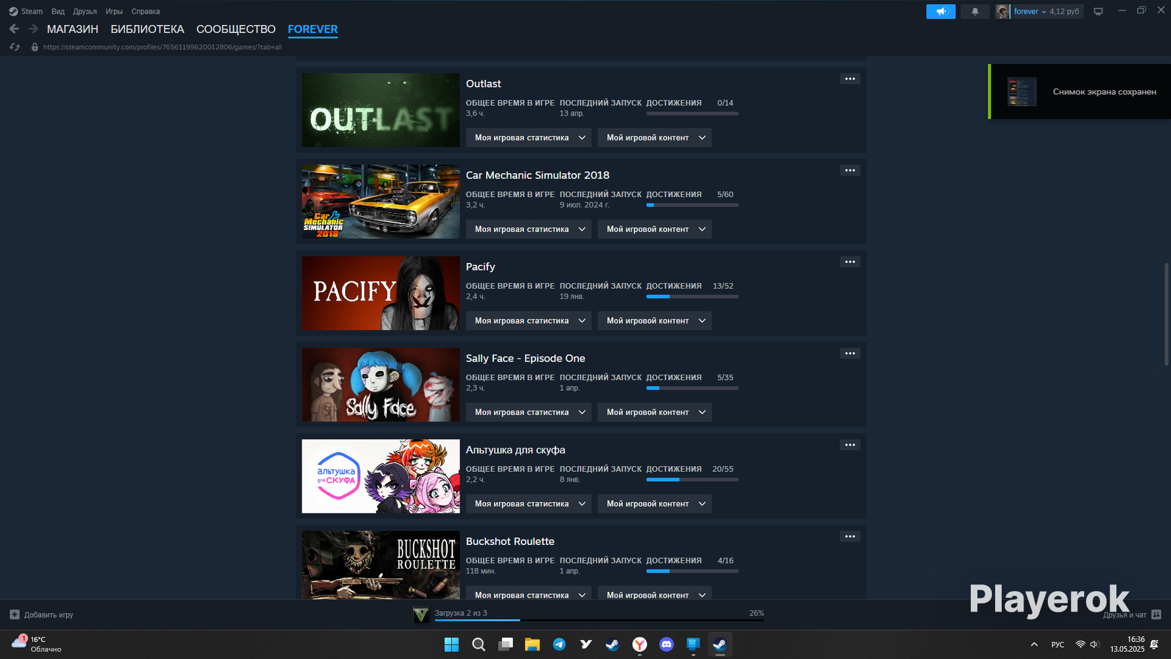
Task: Click the page vertical scrollbar
Action: [x=1166, y=314]
